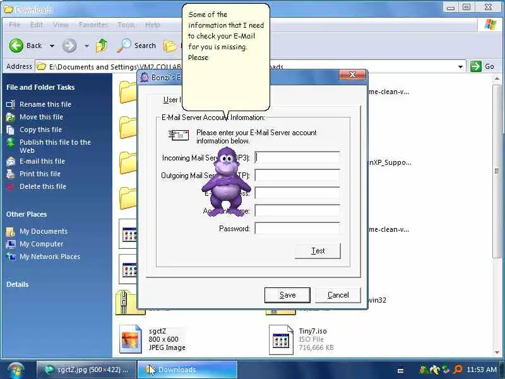
Task: Select the Tiny7.iso file icon
Action: [x=281, y=340]
